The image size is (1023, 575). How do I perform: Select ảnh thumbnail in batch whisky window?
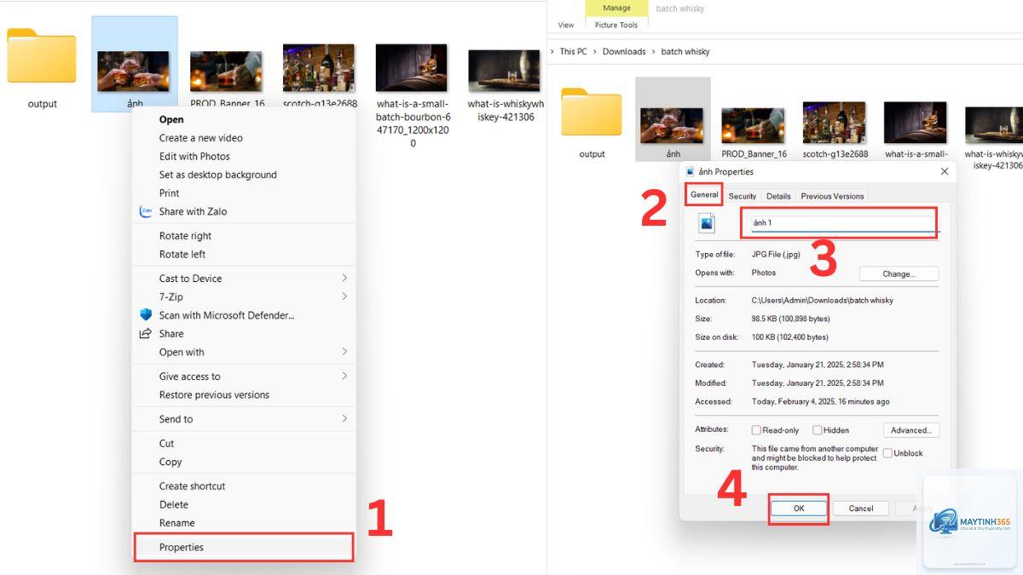point(672,125)
